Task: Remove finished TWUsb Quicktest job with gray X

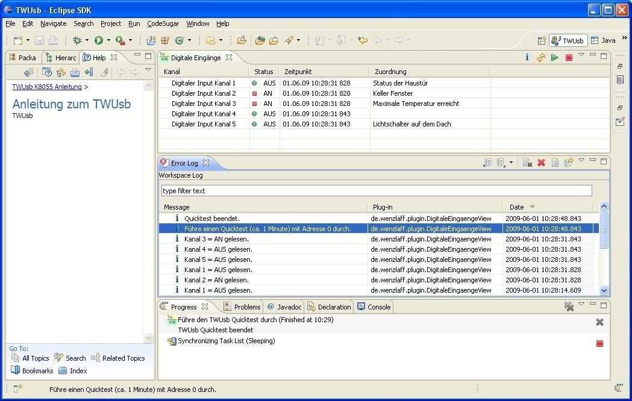Action: pyautogui.click(x=599, y=322)
